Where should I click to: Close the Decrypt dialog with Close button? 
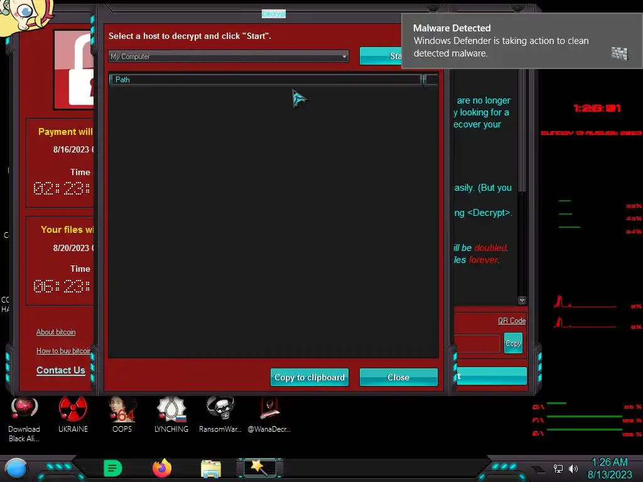[x=399, y=377]
